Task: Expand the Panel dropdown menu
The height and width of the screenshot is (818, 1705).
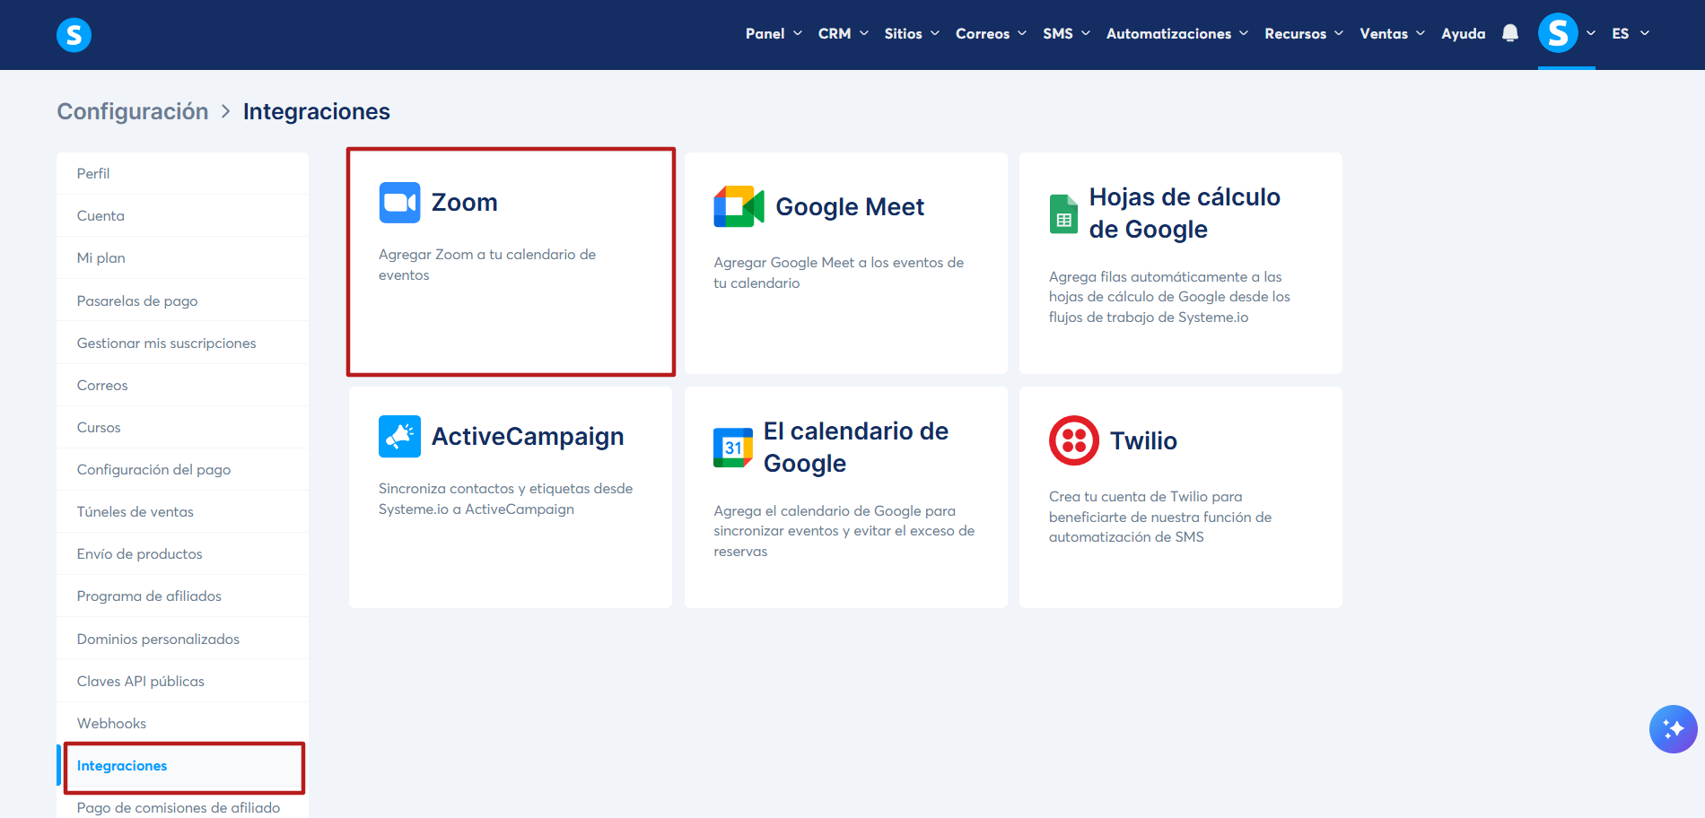Action: tap(774, 34)
